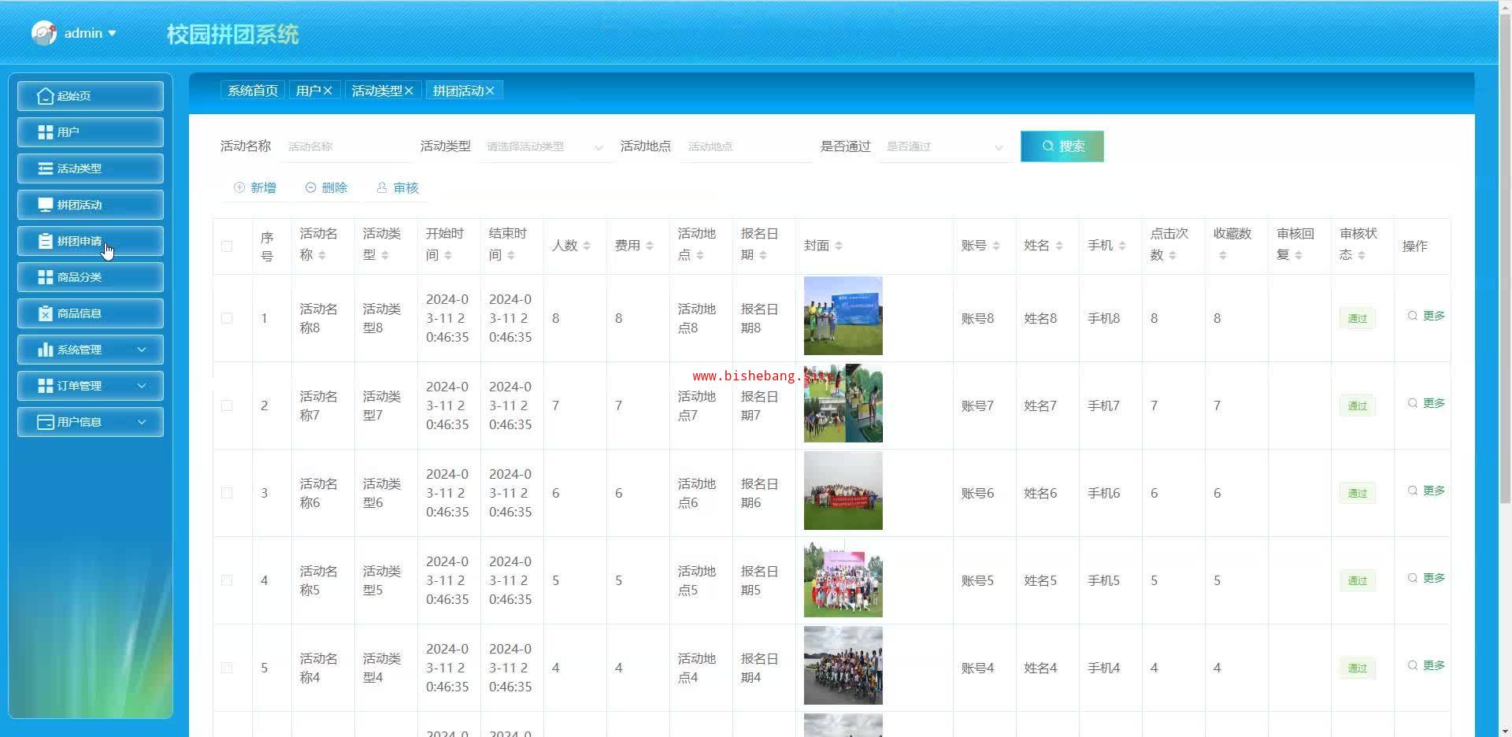The image size is (1512, 737).
Task: Sort table by 费用 column arrows
Action: pyautogui.click(x=650, y=246)
